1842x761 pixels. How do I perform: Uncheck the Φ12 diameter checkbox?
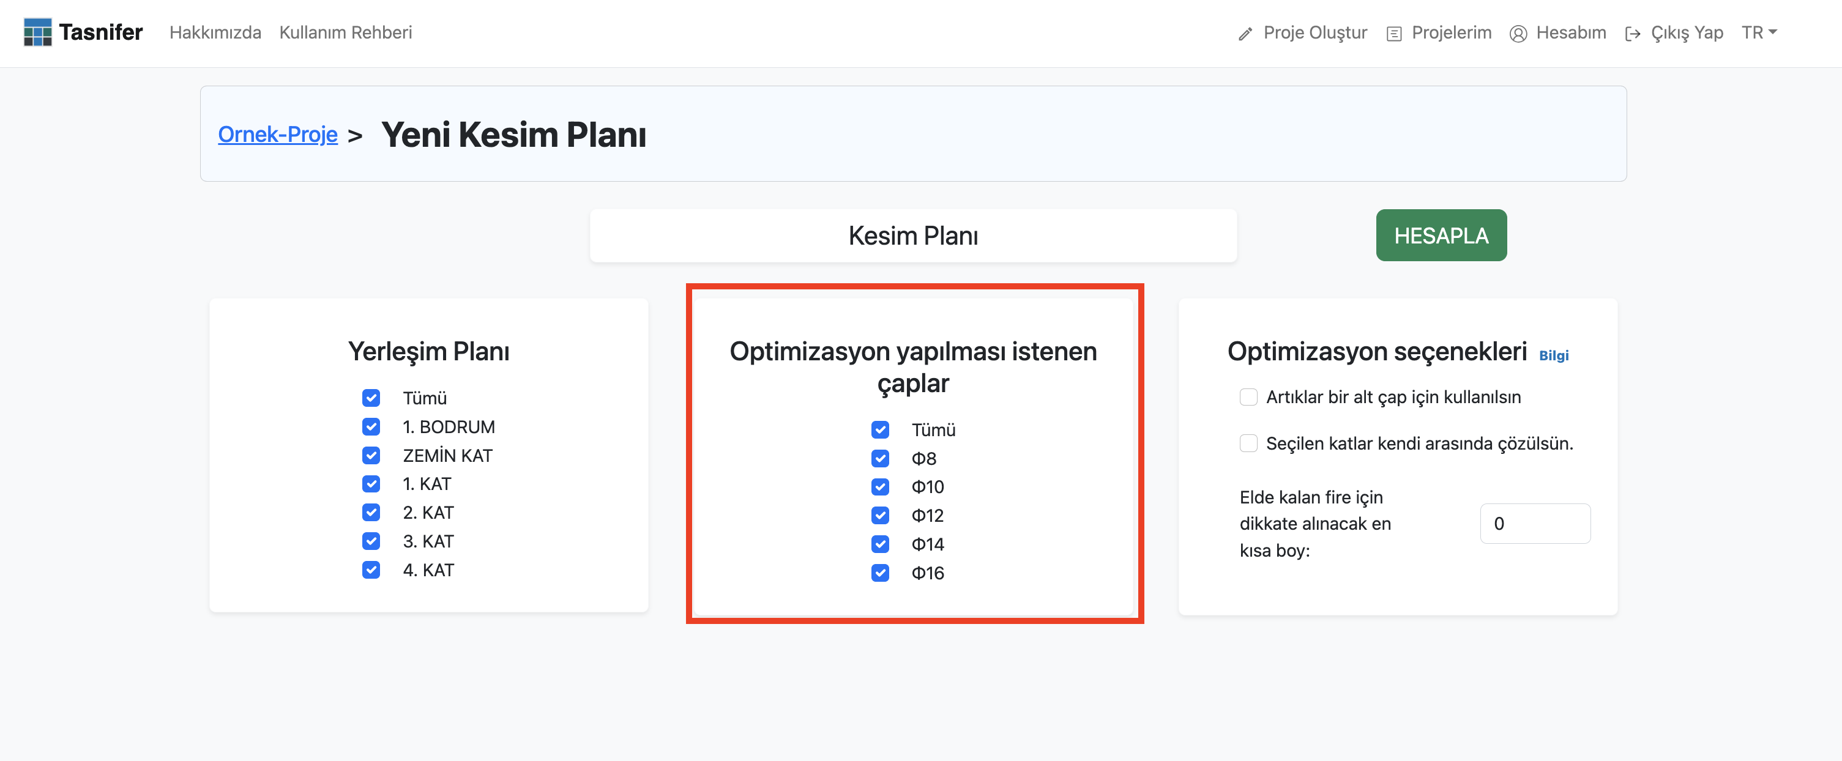[880, 515]
